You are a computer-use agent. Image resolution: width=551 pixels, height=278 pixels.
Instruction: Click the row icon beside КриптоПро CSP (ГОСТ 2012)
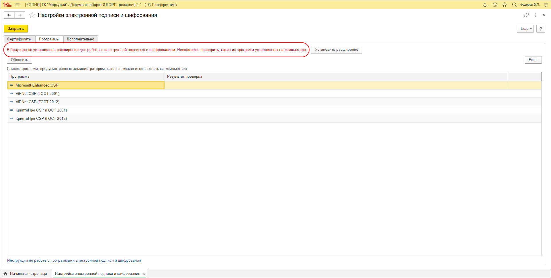[x=11, y=118]
